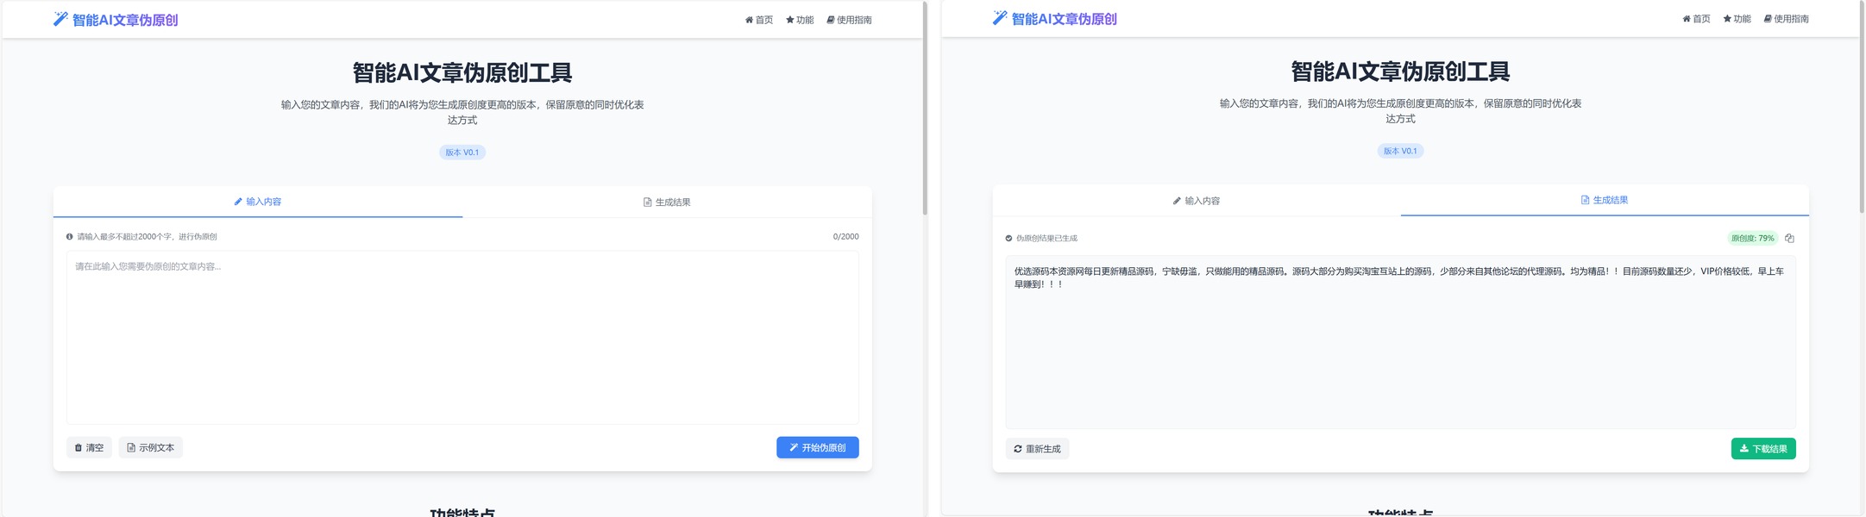Click the 下载结果 button
The image size is (1866, 517).
(x=1763, y=449)
